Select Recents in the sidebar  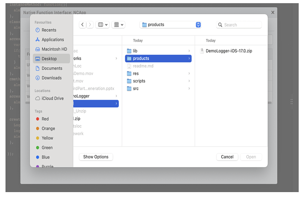51,30
